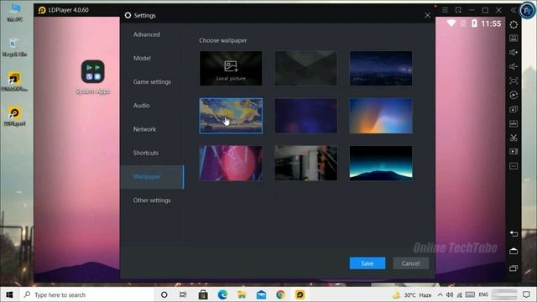Click the Android home icon
Image resolution: width=537 pixels, height=302 pixels.
pyautogui.click(x=514, y=251)
